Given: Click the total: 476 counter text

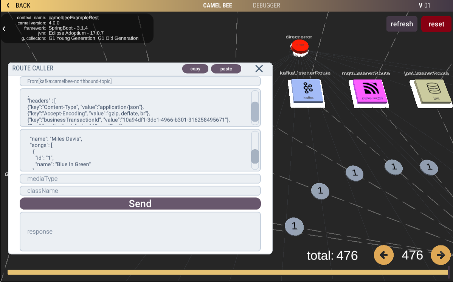Looking at the screenshot, I should coord(332,256).
